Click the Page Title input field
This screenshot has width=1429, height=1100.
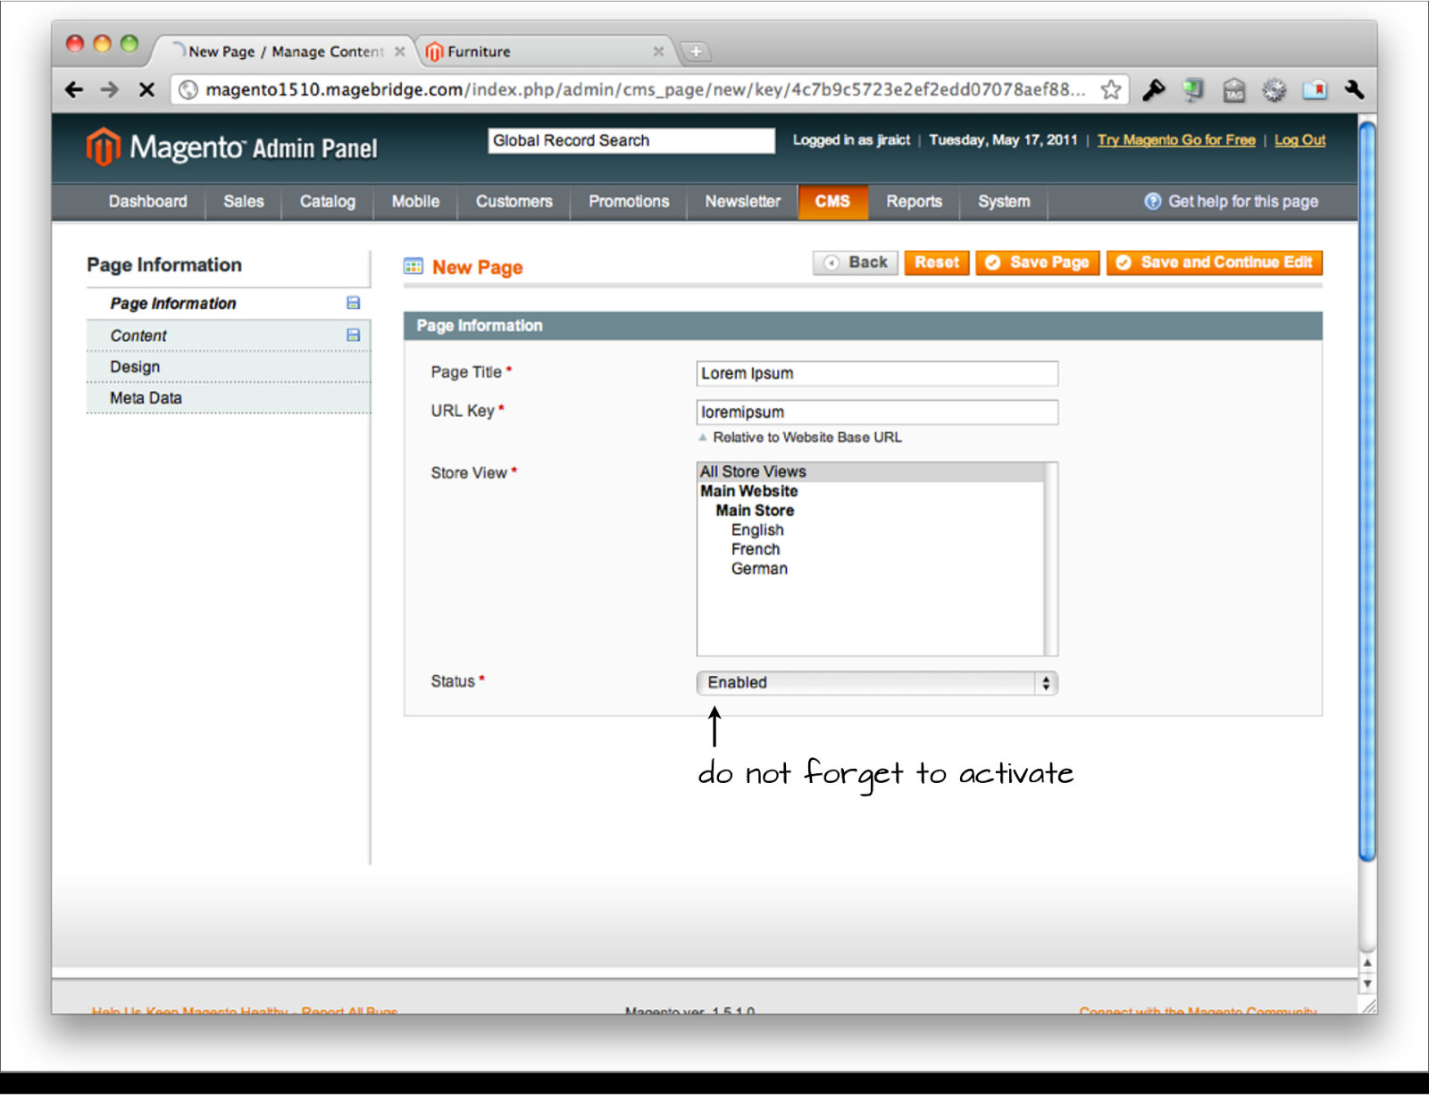tap(877, 373)
